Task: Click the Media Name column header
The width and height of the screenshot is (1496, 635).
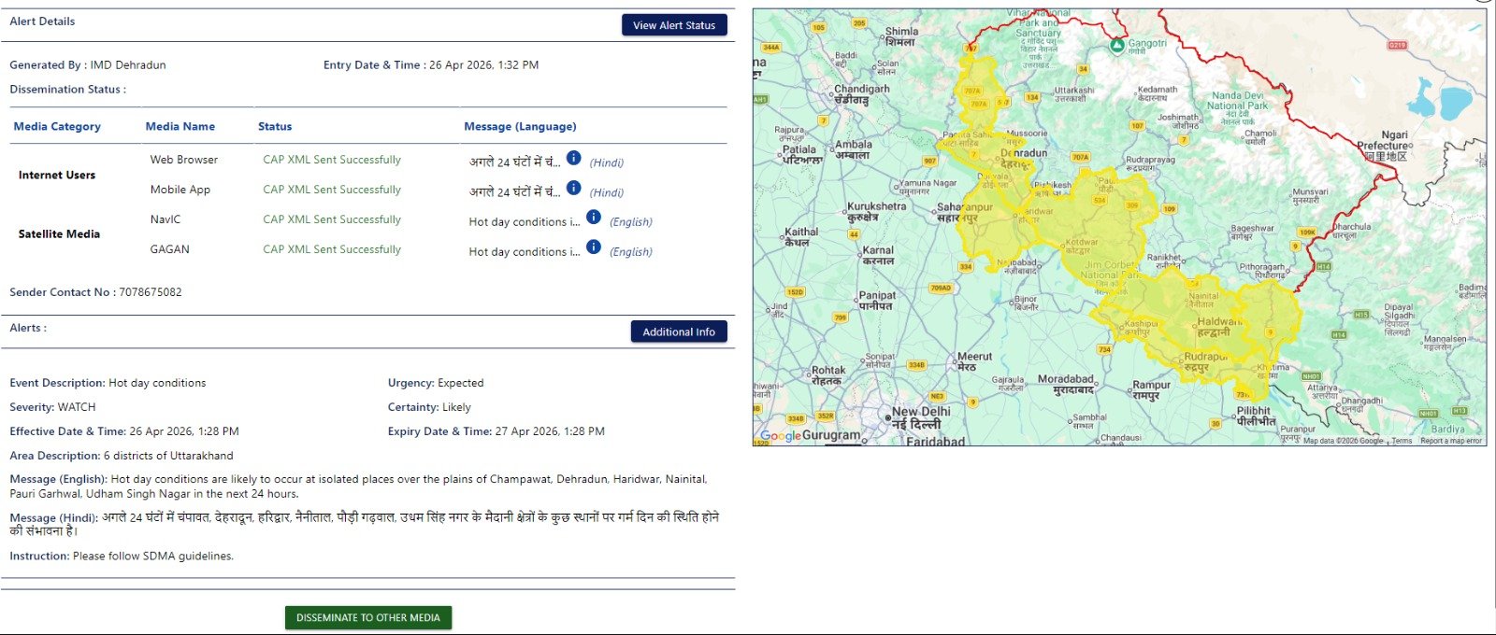Action: (180, 126)
